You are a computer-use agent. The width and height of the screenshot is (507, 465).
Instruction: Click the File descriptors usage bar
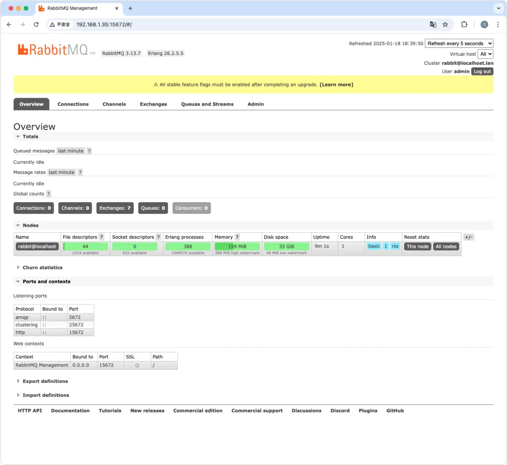[x=85, y=246]
